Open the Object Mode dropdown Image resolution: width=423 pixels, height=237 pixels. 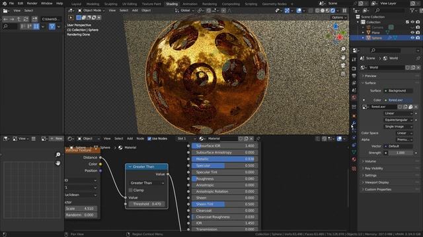tap(91, 11)
